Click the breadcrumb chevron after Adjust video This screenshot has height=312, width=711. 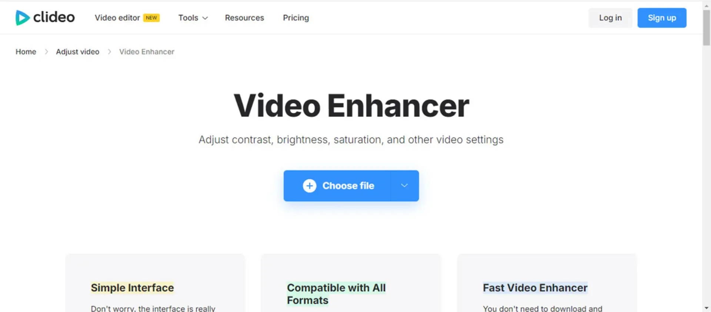(x=109, y=52)
